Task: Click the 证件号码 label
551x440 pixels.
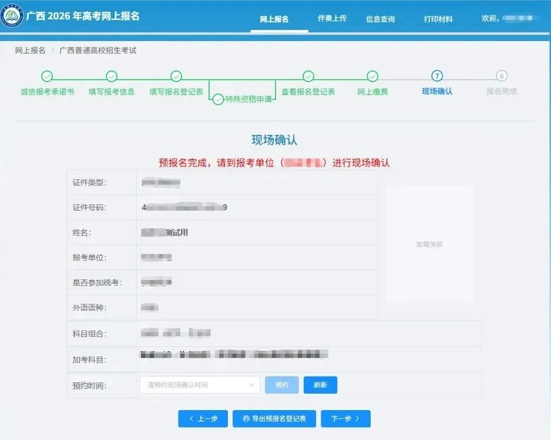Action: pyautogui.click(x=89, y=207)
